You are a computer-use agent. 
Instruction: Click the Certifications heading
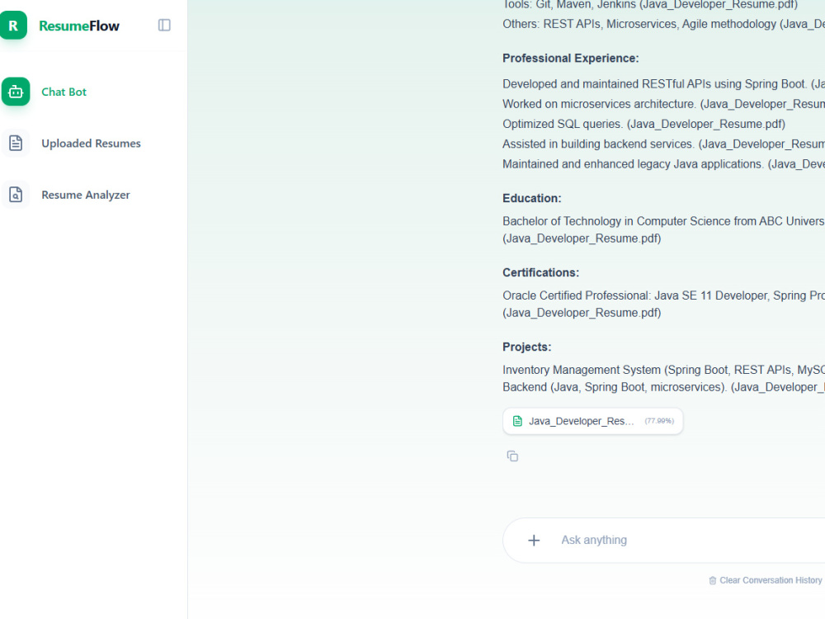click(540, 272)
